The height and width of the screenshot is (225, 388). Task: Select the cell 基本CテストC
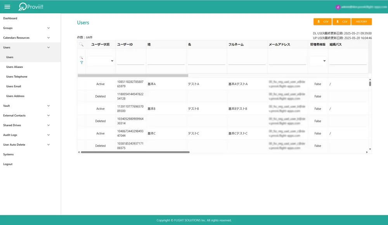coord(238,133)
